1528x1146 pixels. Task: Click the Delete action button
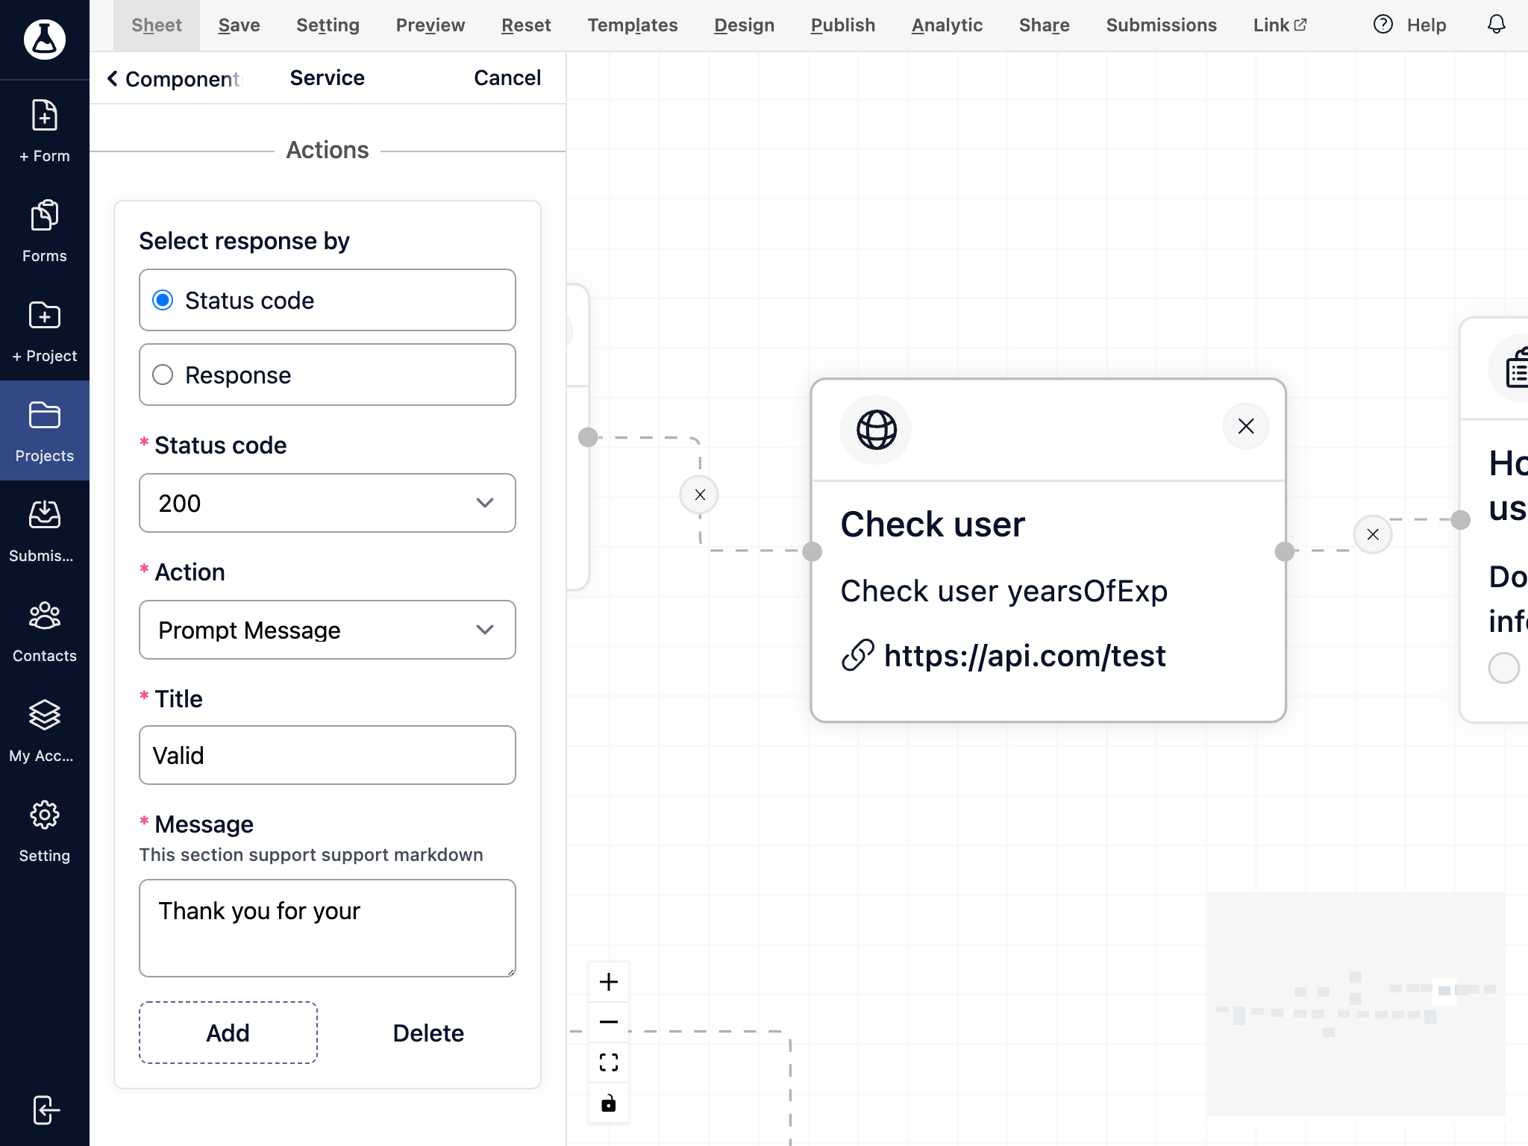428,1033
